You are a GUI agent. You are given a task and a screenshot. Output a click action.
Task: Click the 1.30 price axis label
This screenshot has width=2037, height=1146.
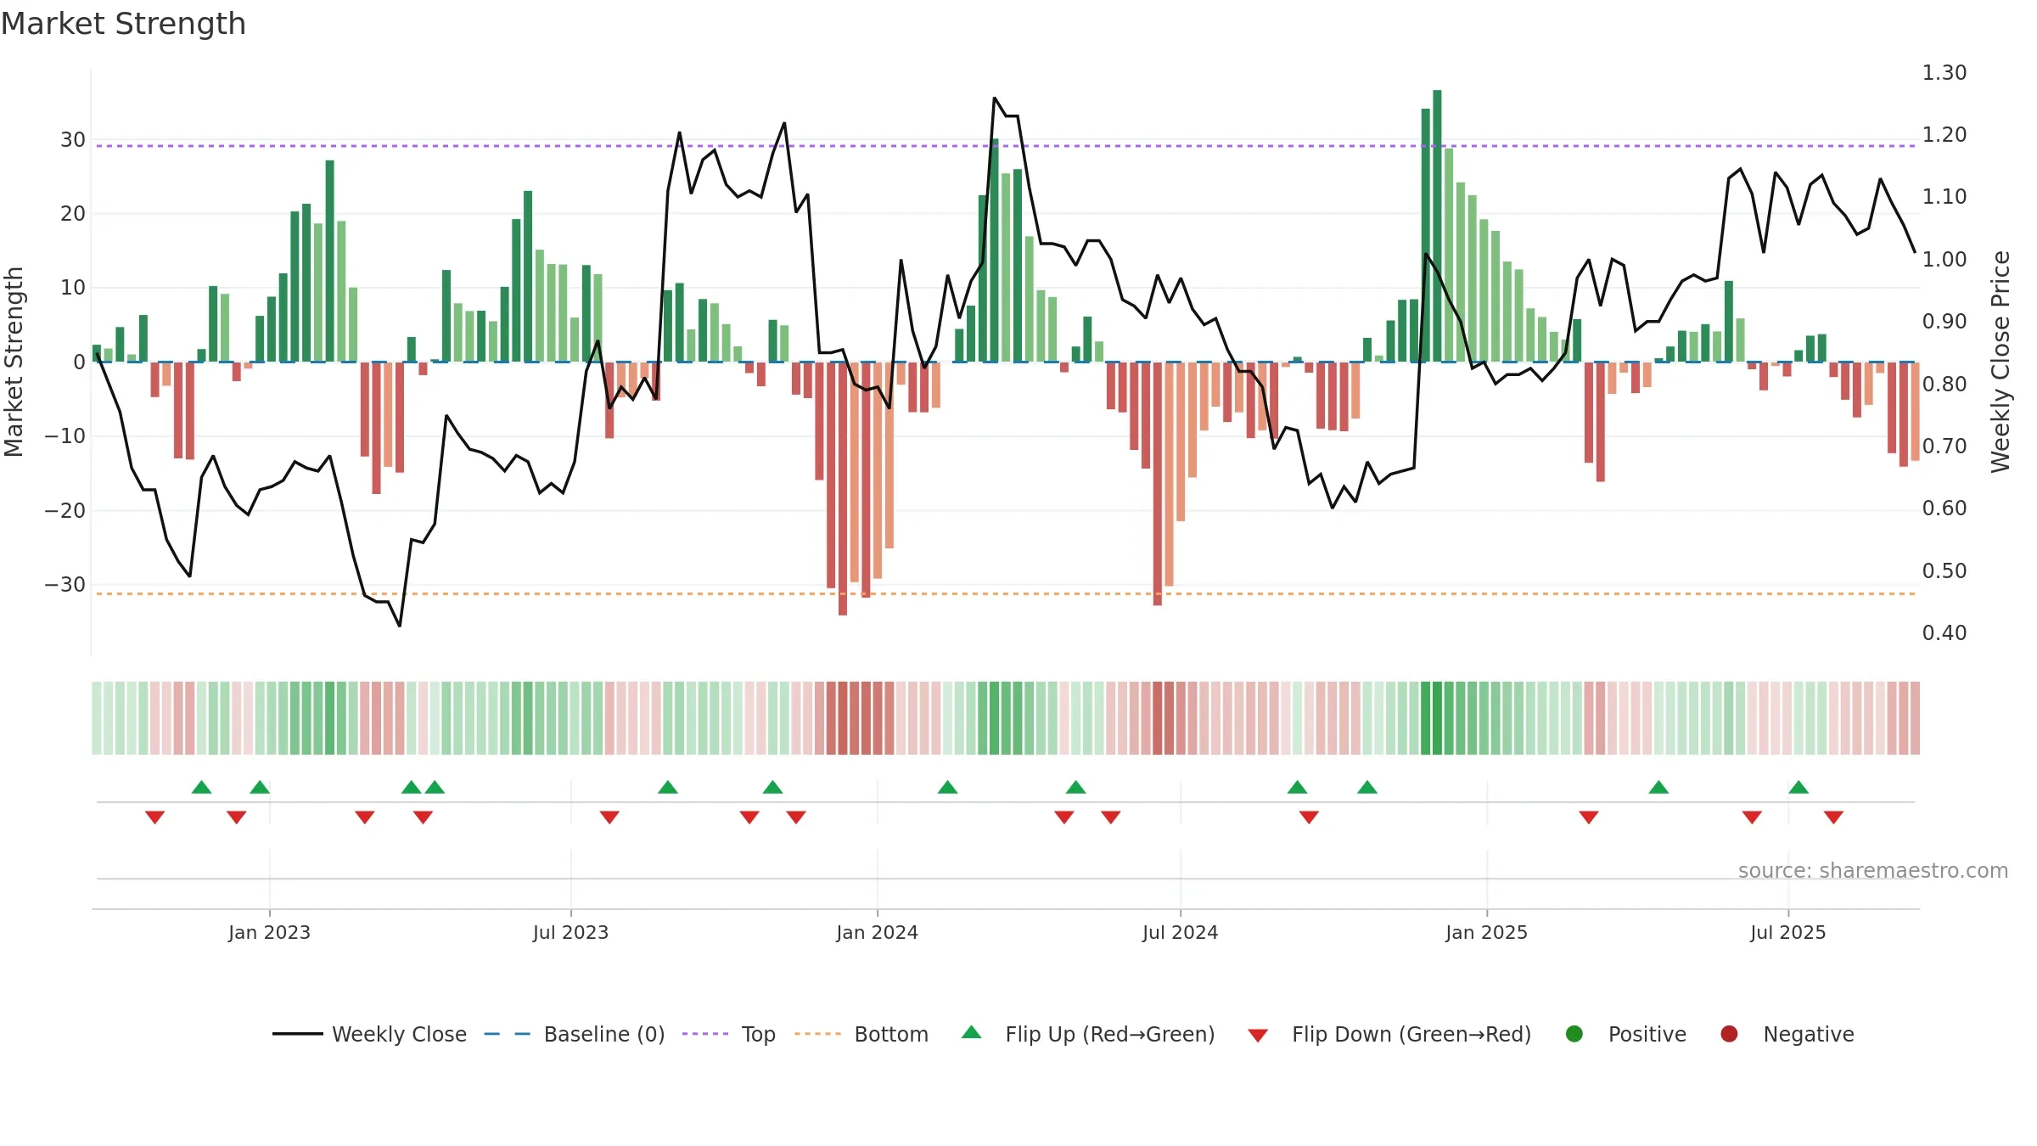click(x=1944, y=72)
